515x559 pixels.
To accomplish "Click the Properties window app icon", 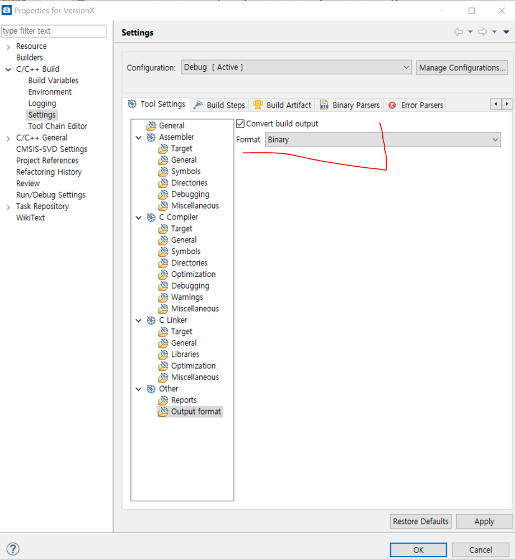I will pos(6,10).
